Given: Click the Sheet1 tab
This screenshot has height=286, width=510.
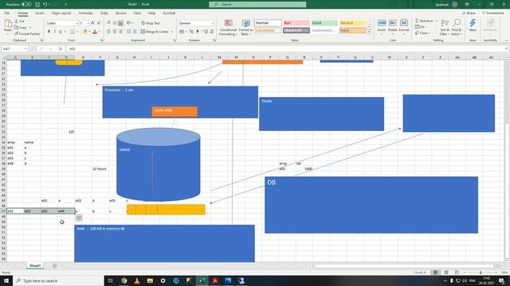Looking at the screenshot, I should click(35, 265).
